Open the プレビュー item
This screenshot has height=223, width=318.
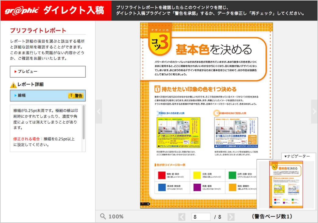click(48, 72)
